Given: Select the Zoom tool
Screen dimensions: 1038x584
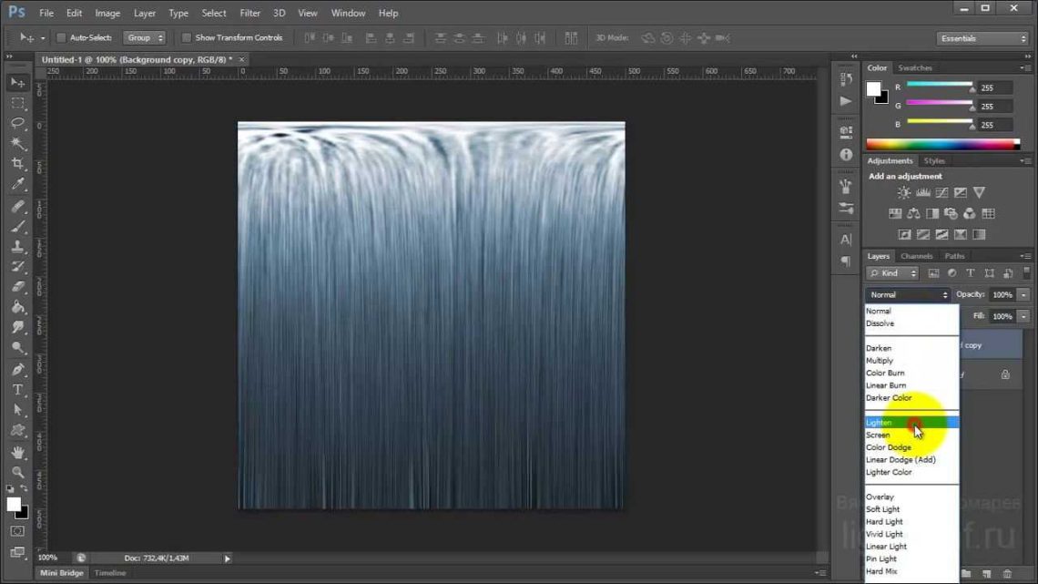Looking at the screenshot, I should point(18,473).
